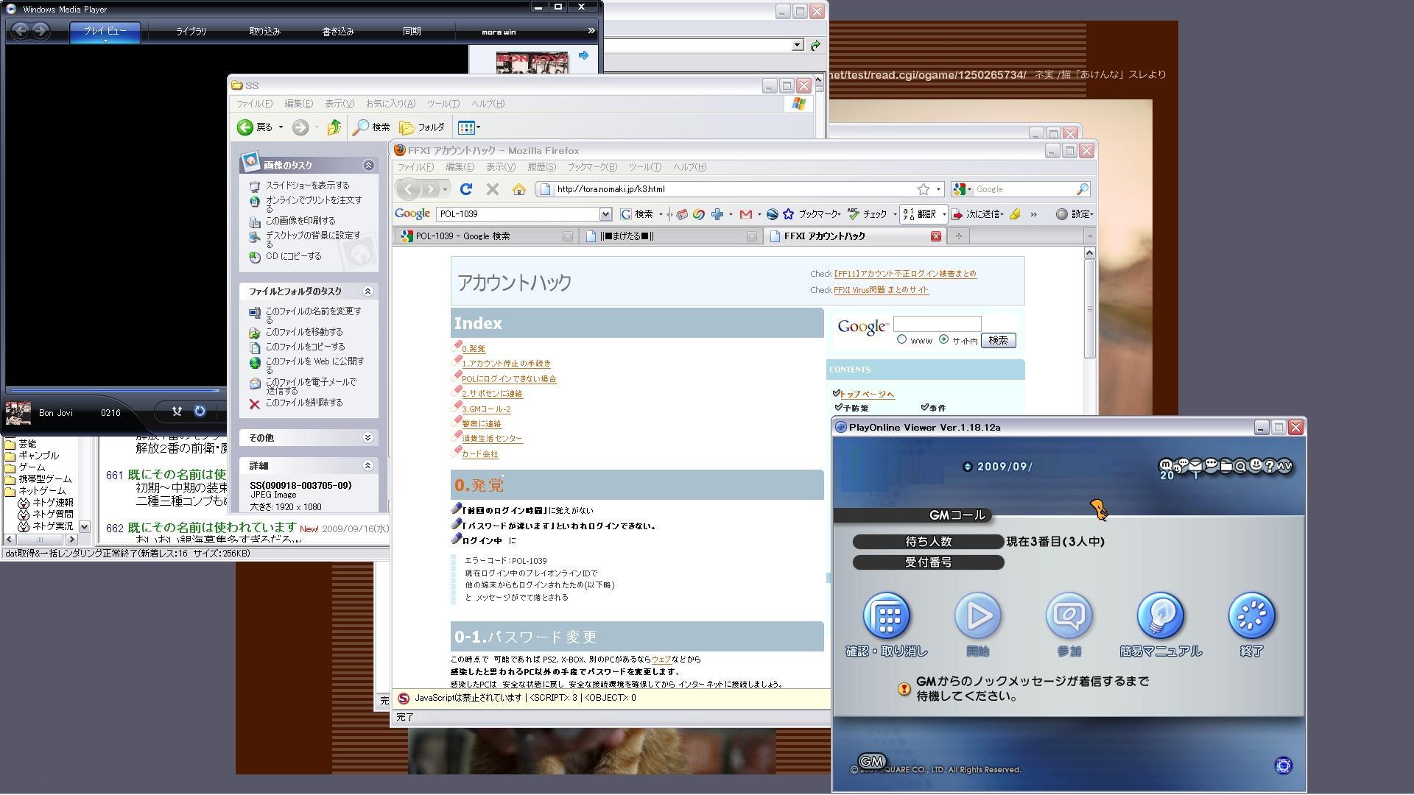Click the 検索 button beside Google site search
1414x795 pixels.
(998, 340)
